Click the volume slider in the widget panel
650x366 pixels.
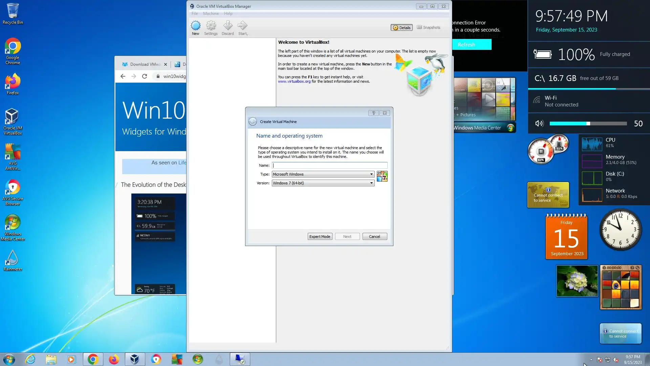click(588, 124)
